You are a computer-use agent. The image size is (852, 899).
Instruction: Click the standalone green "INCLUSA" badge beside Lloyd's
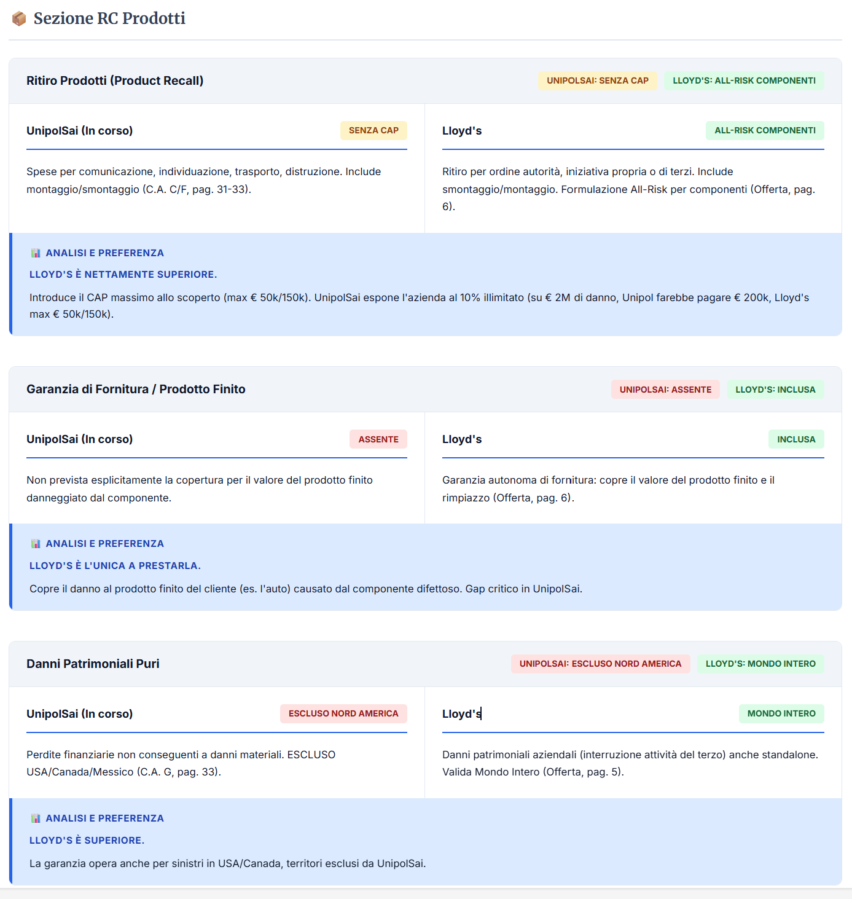796,439
